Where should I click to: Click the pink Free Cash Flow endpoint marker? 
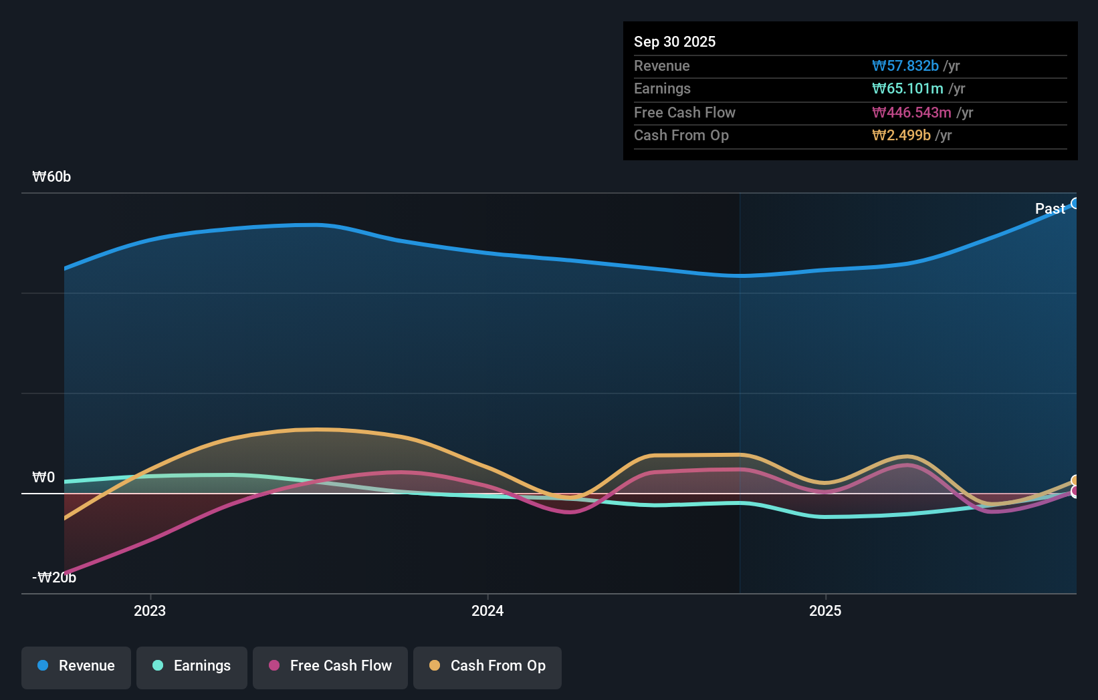(x=1075, y=492)
